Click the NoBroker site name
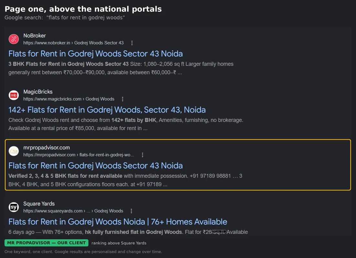 tap(35, 36)
